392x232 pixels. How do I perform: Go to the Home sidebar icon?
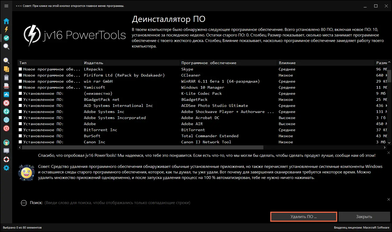(6, 21)
